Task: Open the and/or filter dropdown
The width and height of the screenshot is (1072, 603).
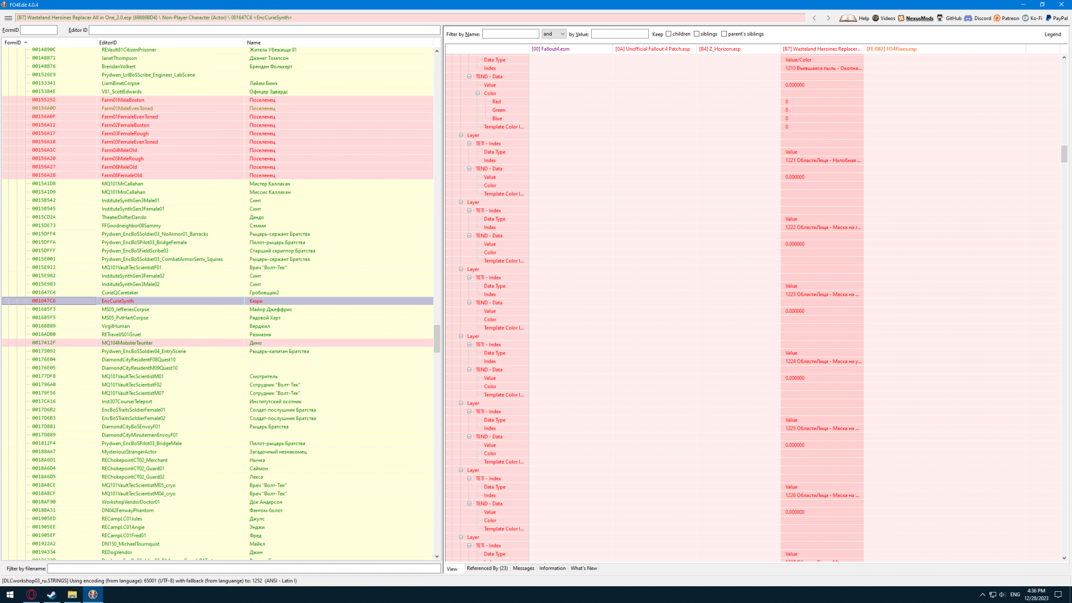Action: [x=554, y=34]
